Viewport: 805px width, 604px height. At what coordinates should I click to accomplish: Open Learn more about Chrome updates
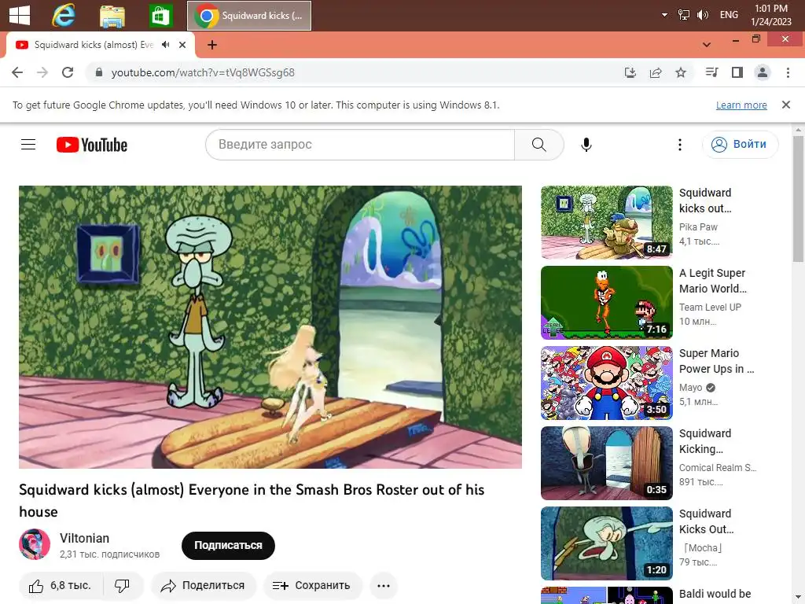741,105
